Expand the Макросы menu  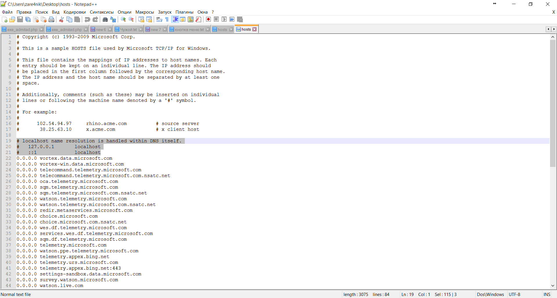[145, 12]
